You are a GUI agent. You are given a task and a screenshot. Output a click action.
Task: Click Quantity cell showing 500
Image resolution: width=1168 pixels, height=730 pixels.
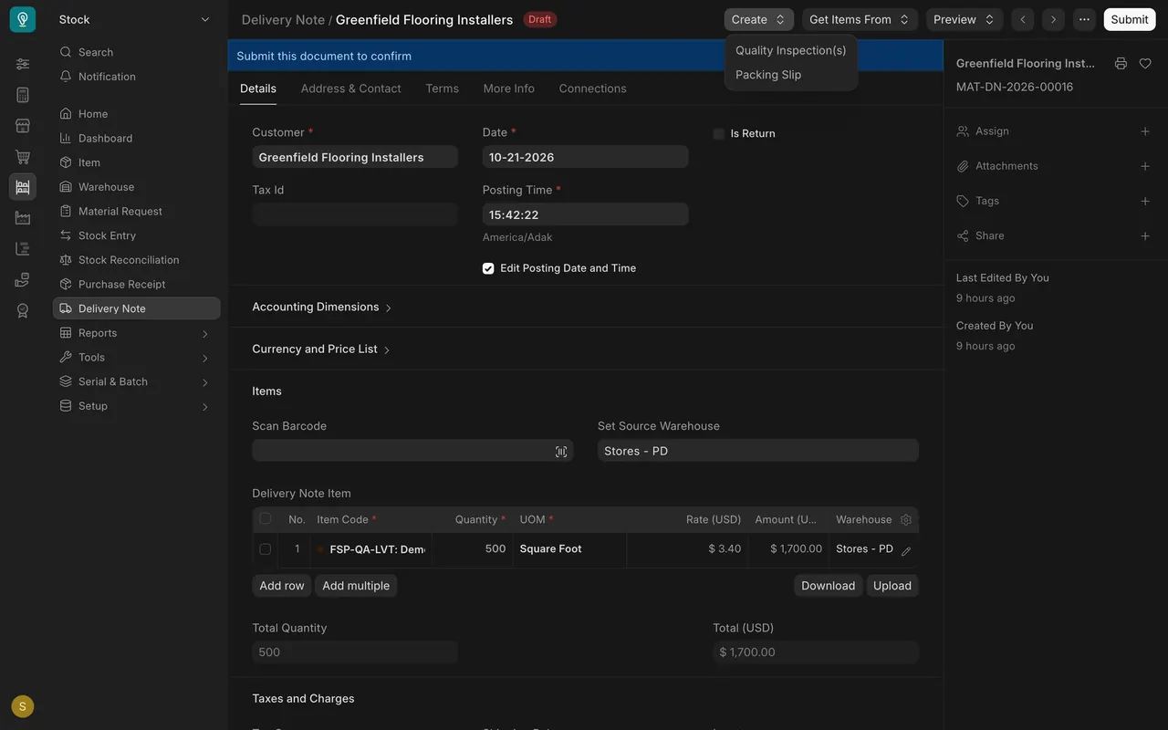[x=473, y=549]
